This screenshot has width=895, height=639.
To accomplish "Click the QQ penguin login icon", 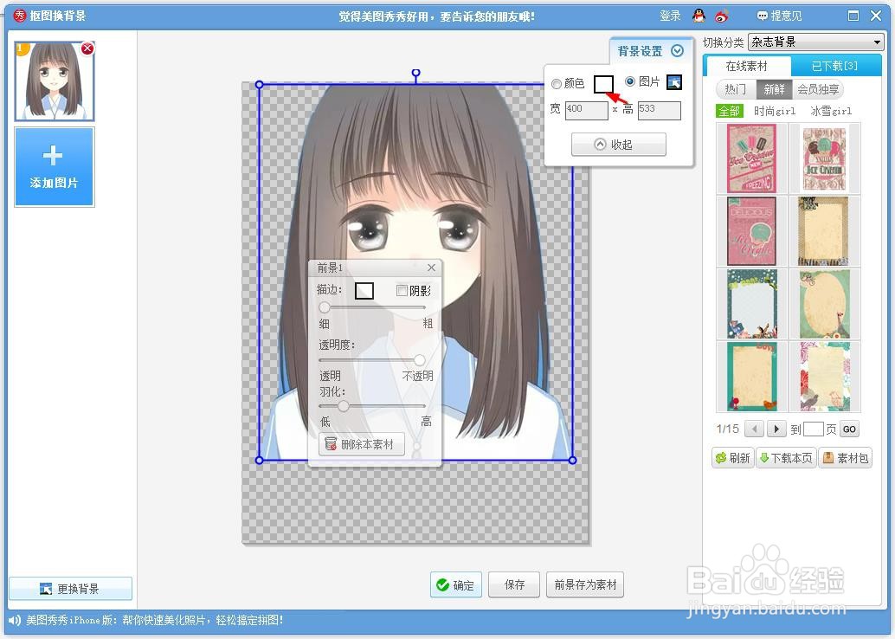I will pos(699,16).
